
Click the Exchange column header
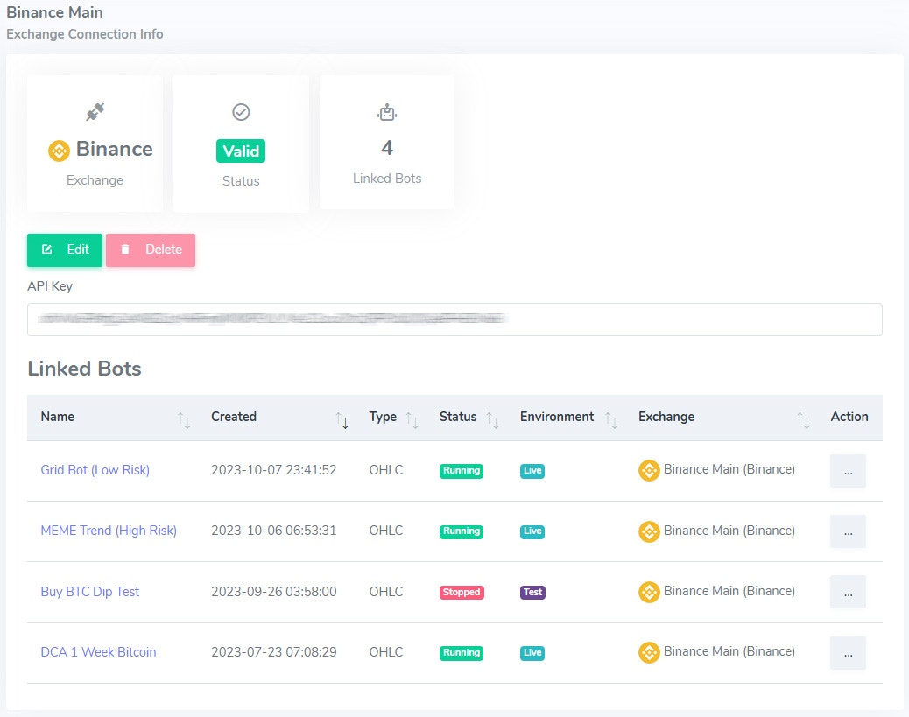[666, 417]
